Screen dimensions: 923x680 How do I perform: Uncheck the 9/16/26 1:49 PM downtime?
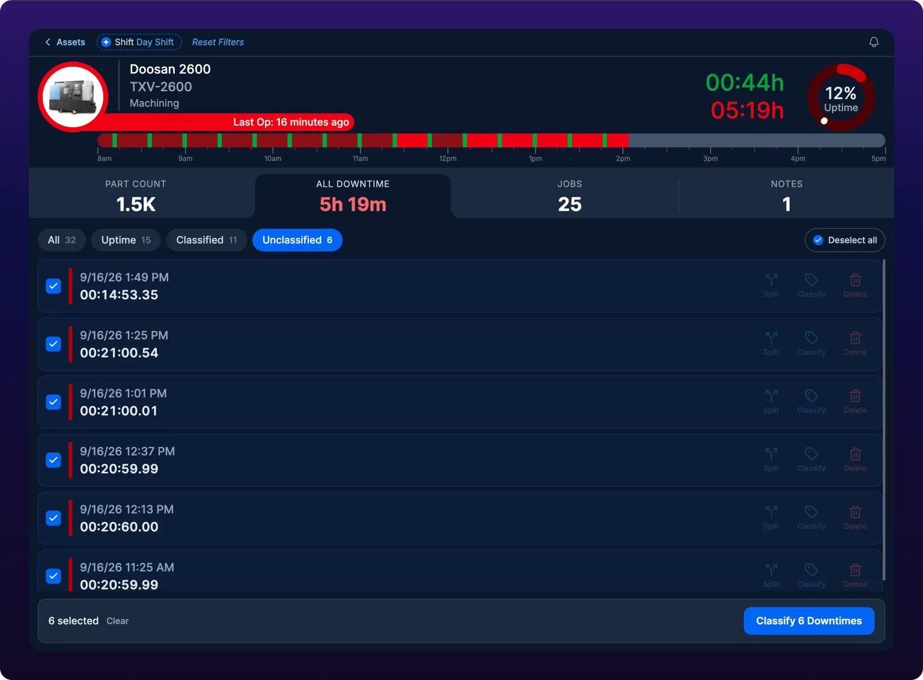53,286
